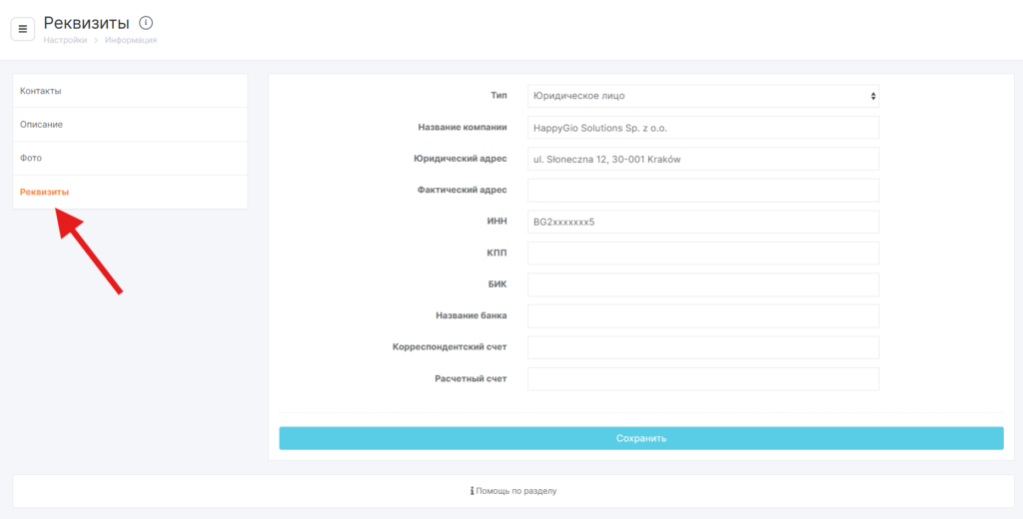Click the empty Фактический адрес field

click(702, 191)
